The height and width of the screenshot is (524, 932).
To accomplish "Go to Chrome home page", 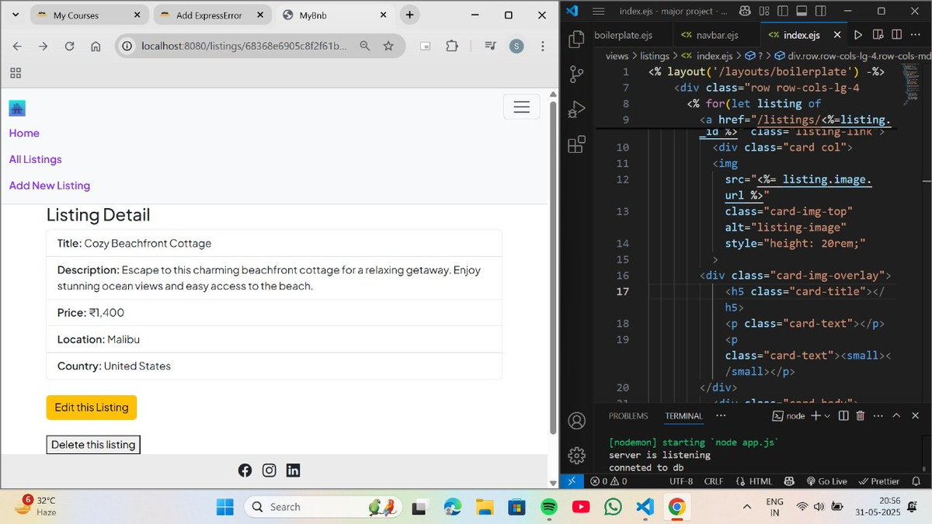I will point(96,47).
